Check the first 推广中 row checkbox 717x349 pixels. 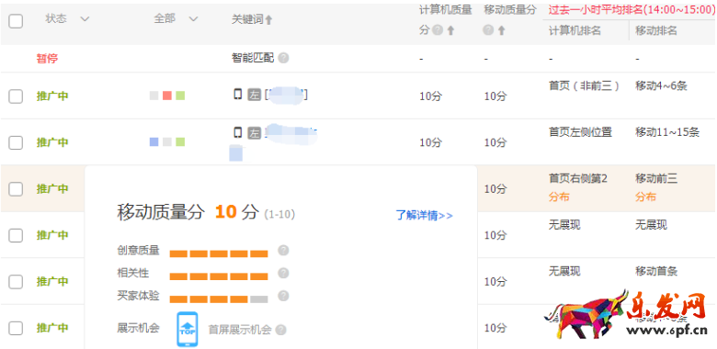point(16,96)
